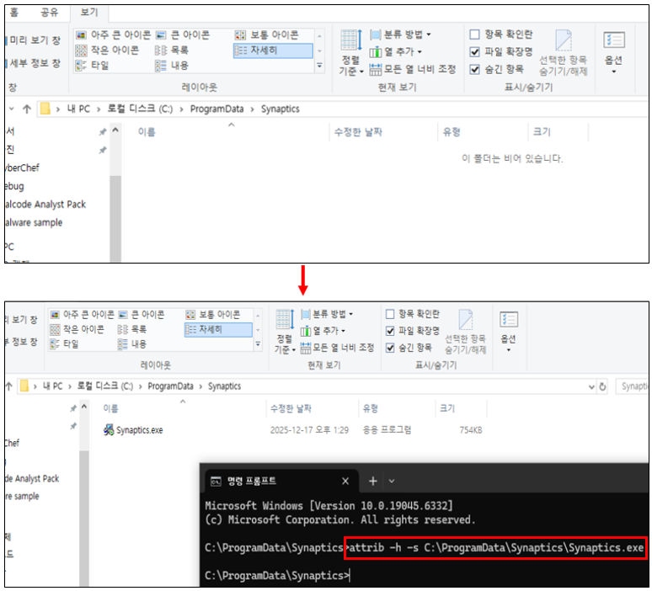This screenshot has width=652, height=591.
Task: Toggle item check boxes in top window
Action: pyautogui.click(x=474, y=34)
